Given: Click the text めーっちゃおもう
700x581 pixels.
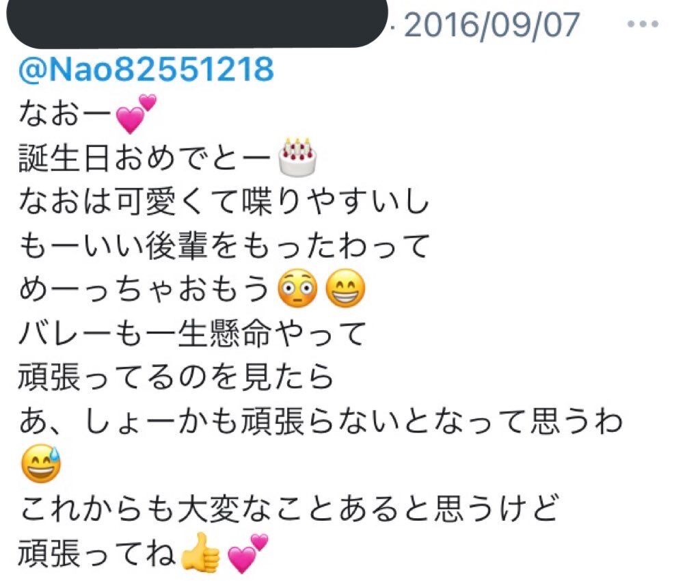Looking at the screenshot, I should (144, 289).
